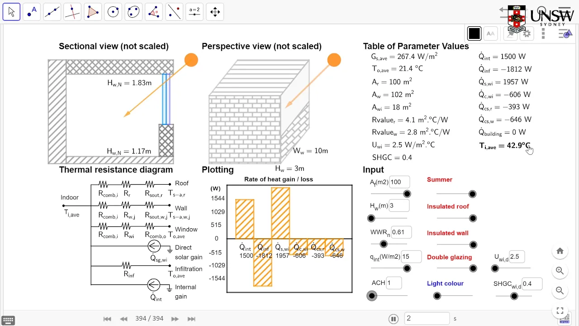Viewport: 579px width, 326px height.
Task: Switch to fullscreen mode
Action: [560, 311]
